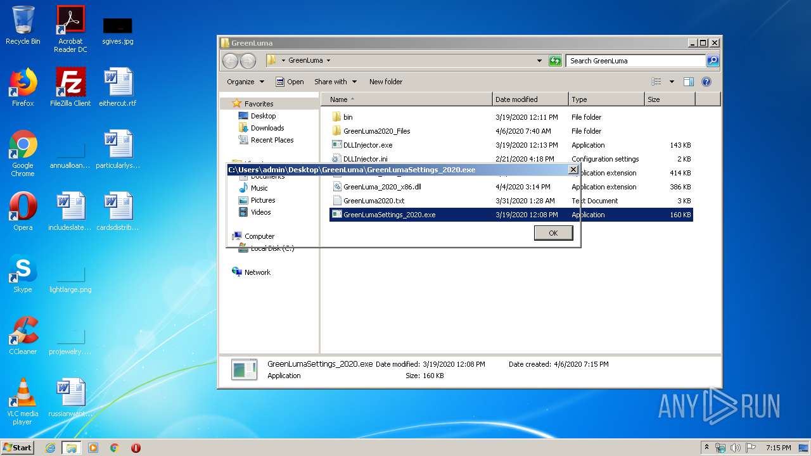Click the file thumbnail in details pane
The width and height of the screenshot is (811, 456).
point(244,370)
